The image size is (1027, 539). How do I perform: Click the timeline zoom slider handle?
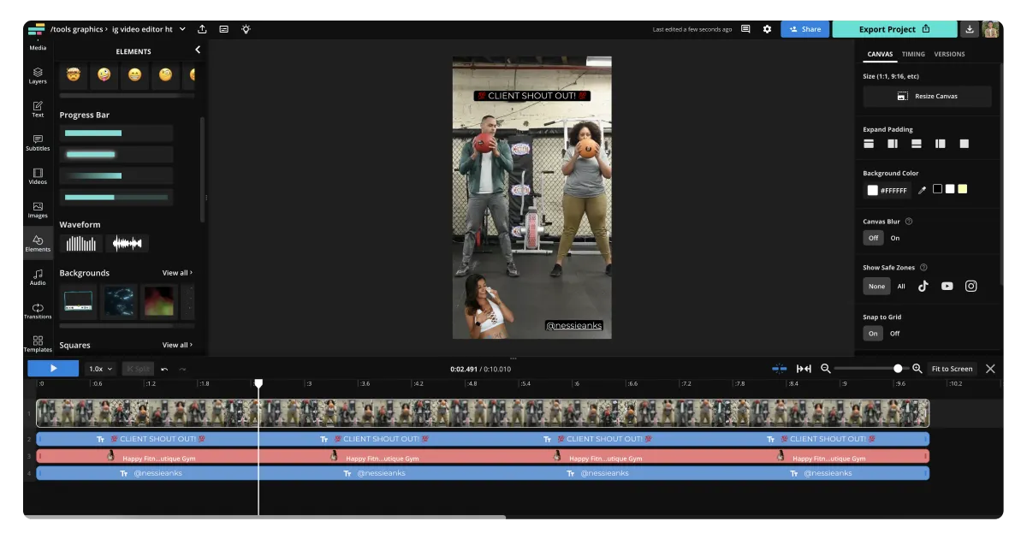pos(898,369)
